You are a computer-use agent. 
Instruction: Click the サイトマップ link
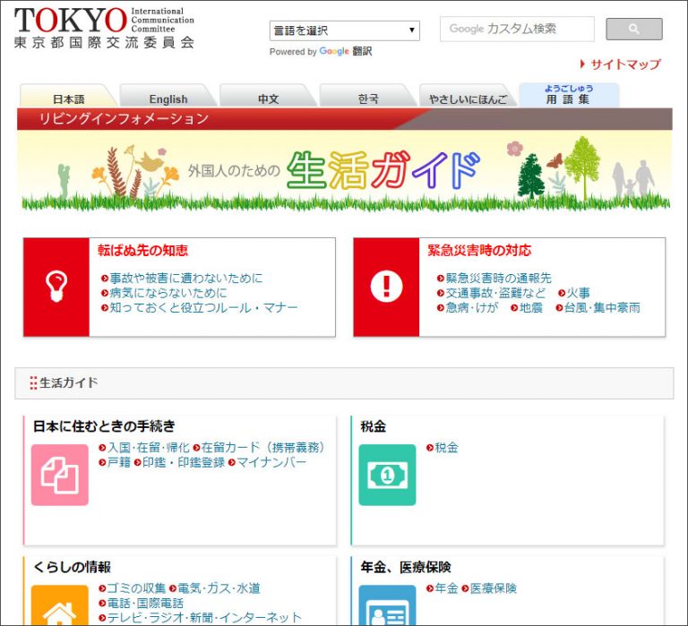[624, 64]
